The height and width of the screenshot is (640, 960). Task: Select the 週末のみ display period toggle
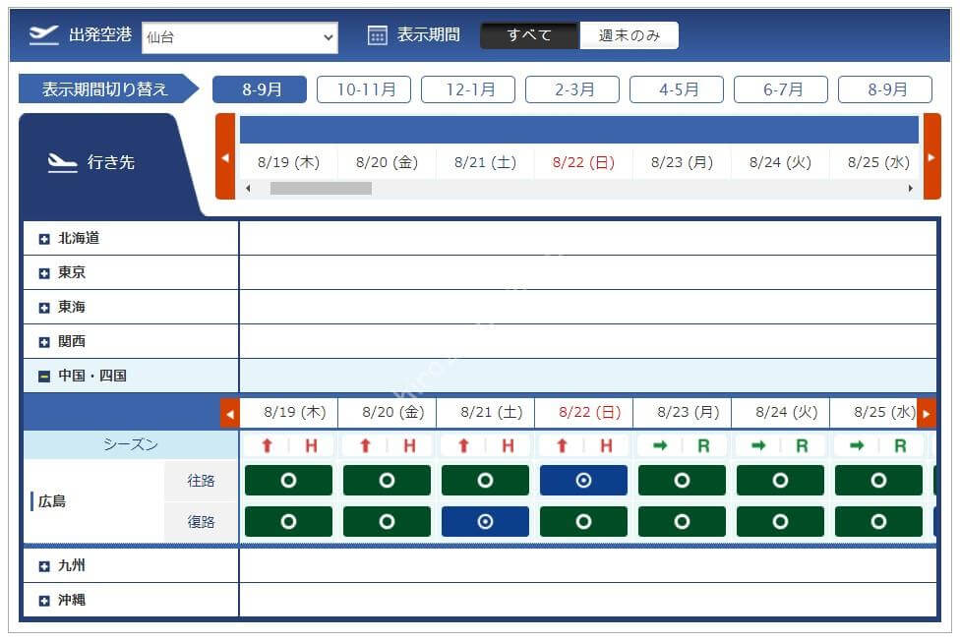click(629, 35)
